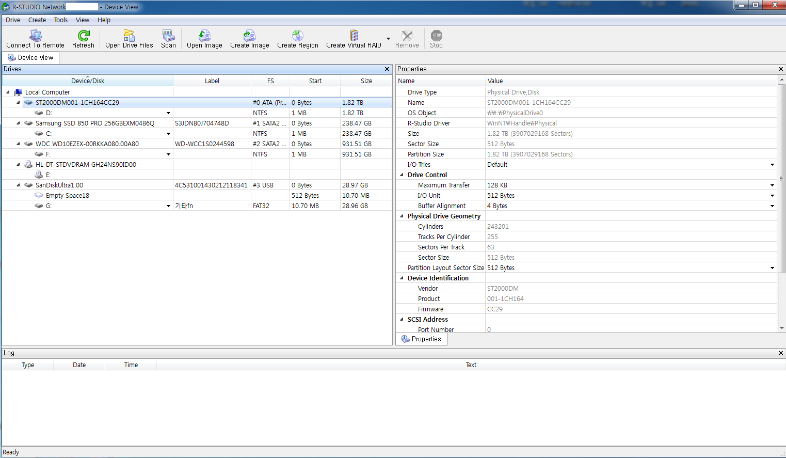Select the WDC WD10EZEX drive

coord(87,144)
